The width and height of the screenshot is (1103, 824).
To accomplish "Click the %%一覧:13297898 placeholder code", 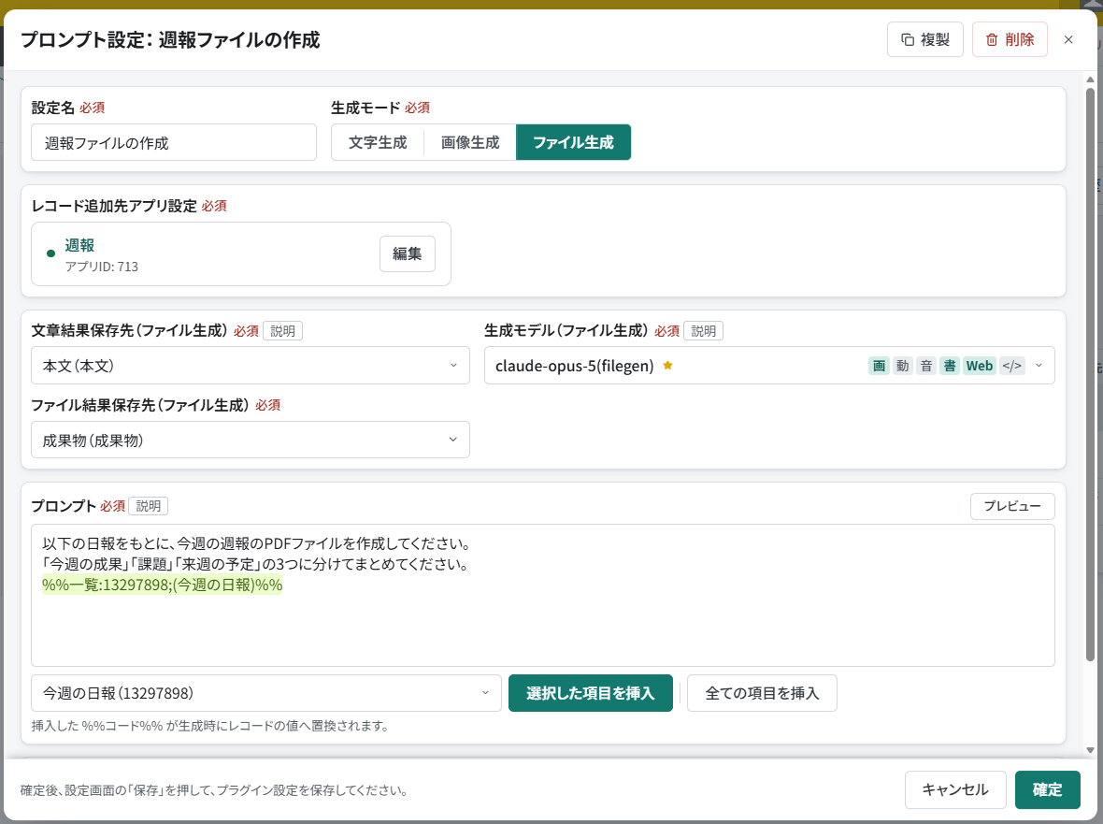I will pos(162,585).
